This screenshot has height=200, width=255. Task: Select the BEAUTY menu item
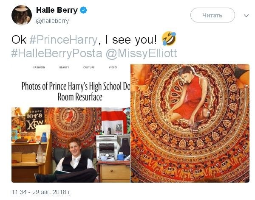pyautogui.click(x=64, y=67)
